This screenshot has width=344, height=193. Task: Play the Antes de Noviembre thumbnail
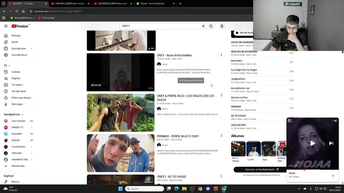121,72
